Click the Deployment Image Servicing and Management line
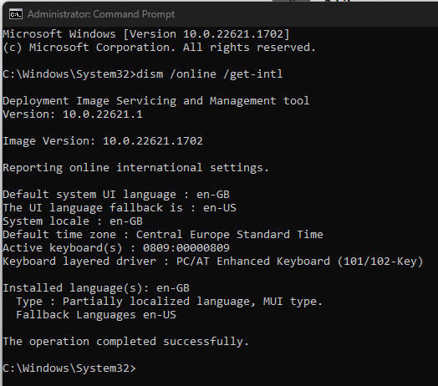438x386 pixels. (x=155, y=101)
